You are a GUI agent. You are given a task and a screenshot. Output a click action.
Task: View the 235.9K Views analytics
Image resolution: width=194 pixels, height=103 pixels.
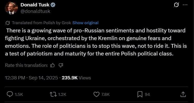76,78
